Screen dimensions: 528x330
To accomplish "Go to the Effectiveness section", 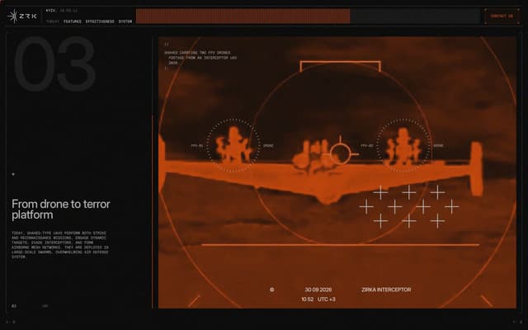I will (100, 21).
